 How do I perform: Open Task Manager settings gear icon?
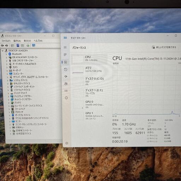coord(67,143)
